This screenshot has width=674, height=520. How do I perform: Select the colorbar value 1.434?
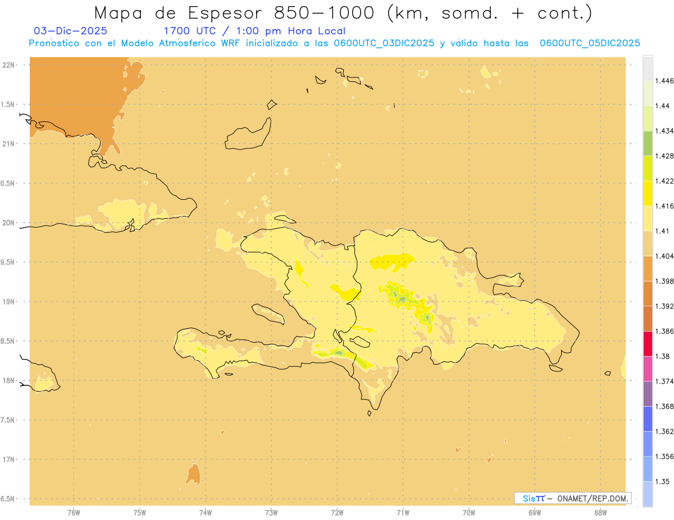coord(666,131)
